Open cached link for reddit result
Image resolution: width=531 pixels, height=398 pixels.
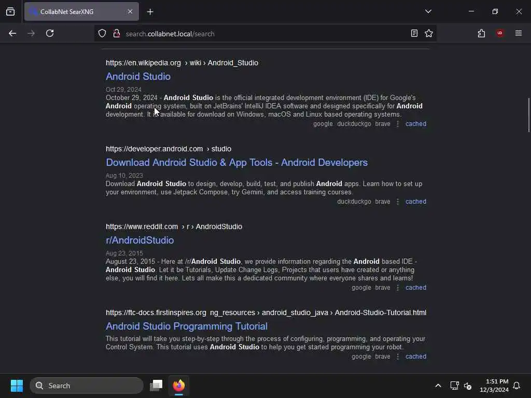(x=416, y=288)
